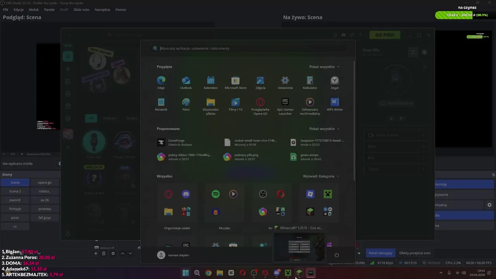Open the volume speaker tray icon
This screenshot has height=279, width=496.
point(464,273)
